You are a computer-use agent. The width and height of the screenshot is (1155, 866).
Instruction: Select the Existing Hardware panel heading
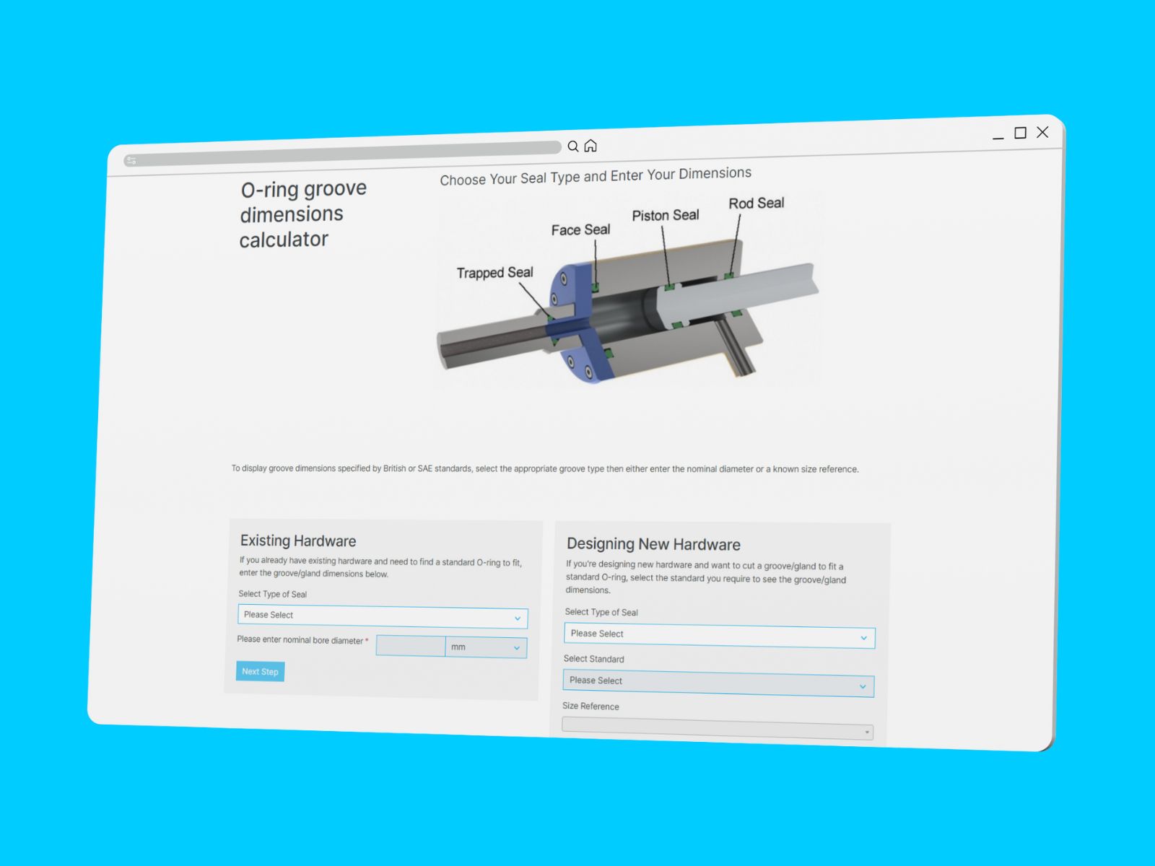click(x=297, y=541)
